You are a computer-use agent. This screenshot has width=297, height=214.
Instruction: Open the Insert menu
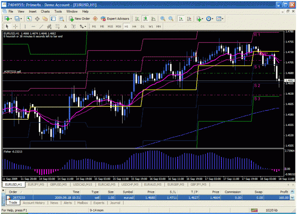[x=33, y=11]
